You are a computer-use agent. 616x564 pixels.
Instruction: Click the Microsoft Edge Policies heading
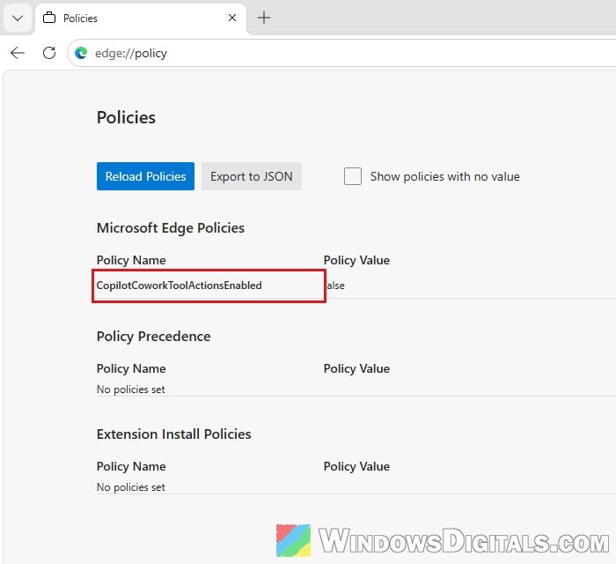[x=171, y=228]
